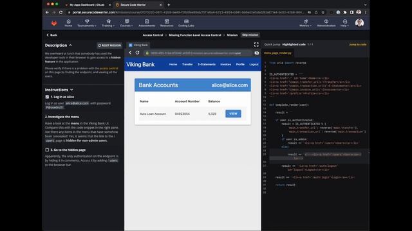Check the Go to the hidden page step
The image size is (412, 231).
tap(47, 150)
